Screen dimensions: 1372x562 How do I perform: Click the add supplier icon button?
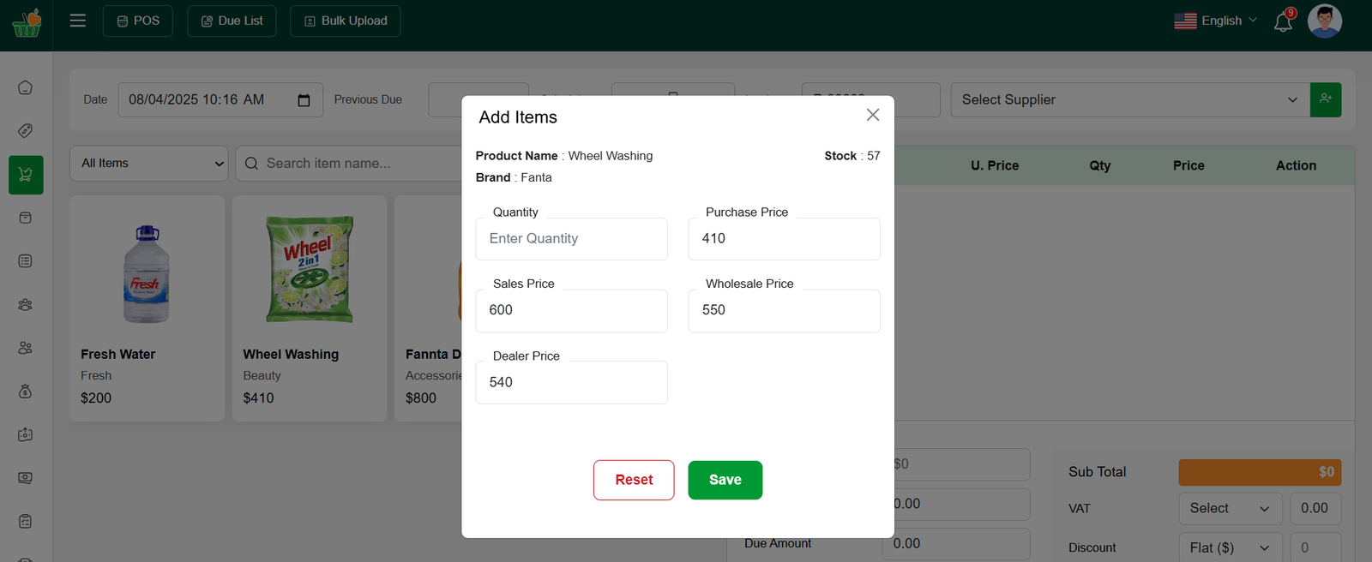pos(1326,99)
